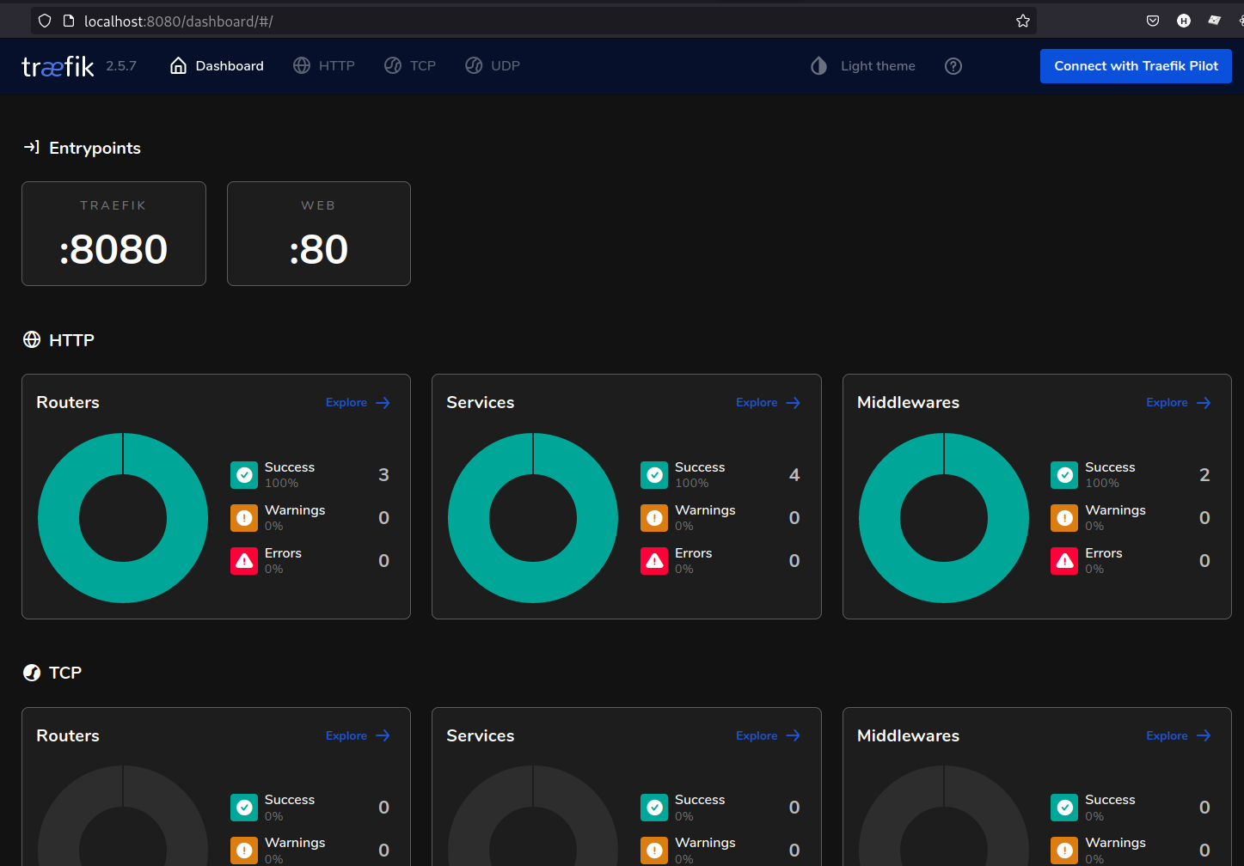Viewport: 1244px width, 866px height.
Task: Select the TCP section globe icon
Action: (x=31, y=672)
